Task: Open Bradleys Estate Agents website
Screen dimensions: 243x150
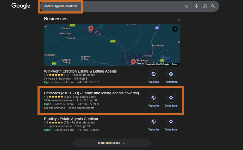Action: pos(153,122)
